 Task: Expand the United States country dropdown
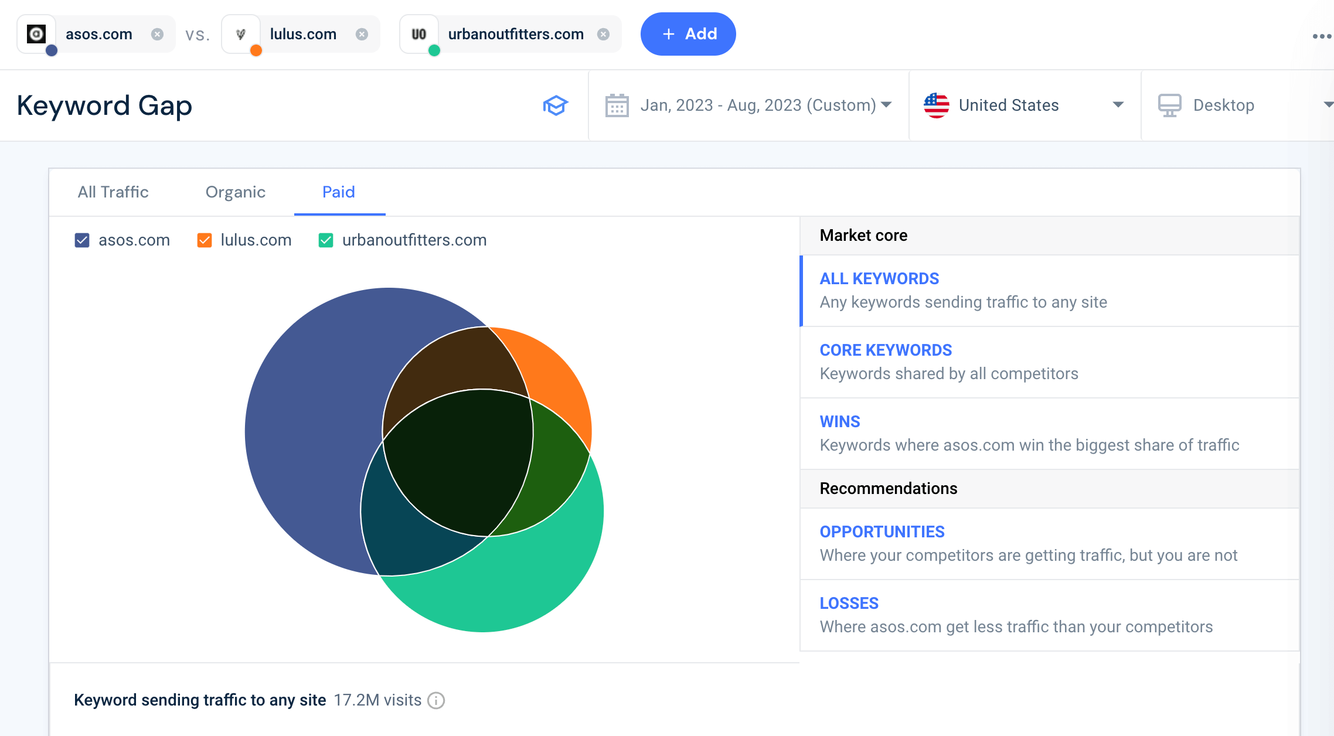(x=1025, y=105)
